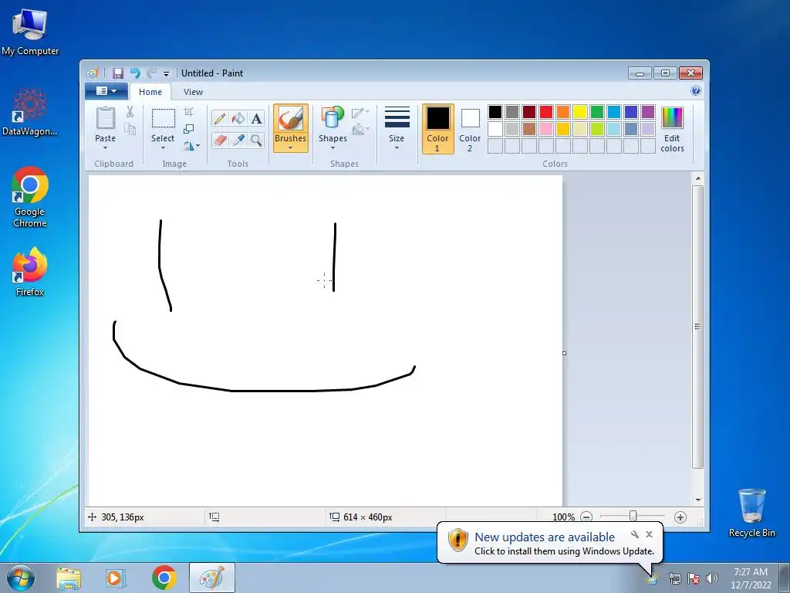Open Windows Explorer from the taskbar
This screenshot has width=790, height=593.
coord(69,578)
